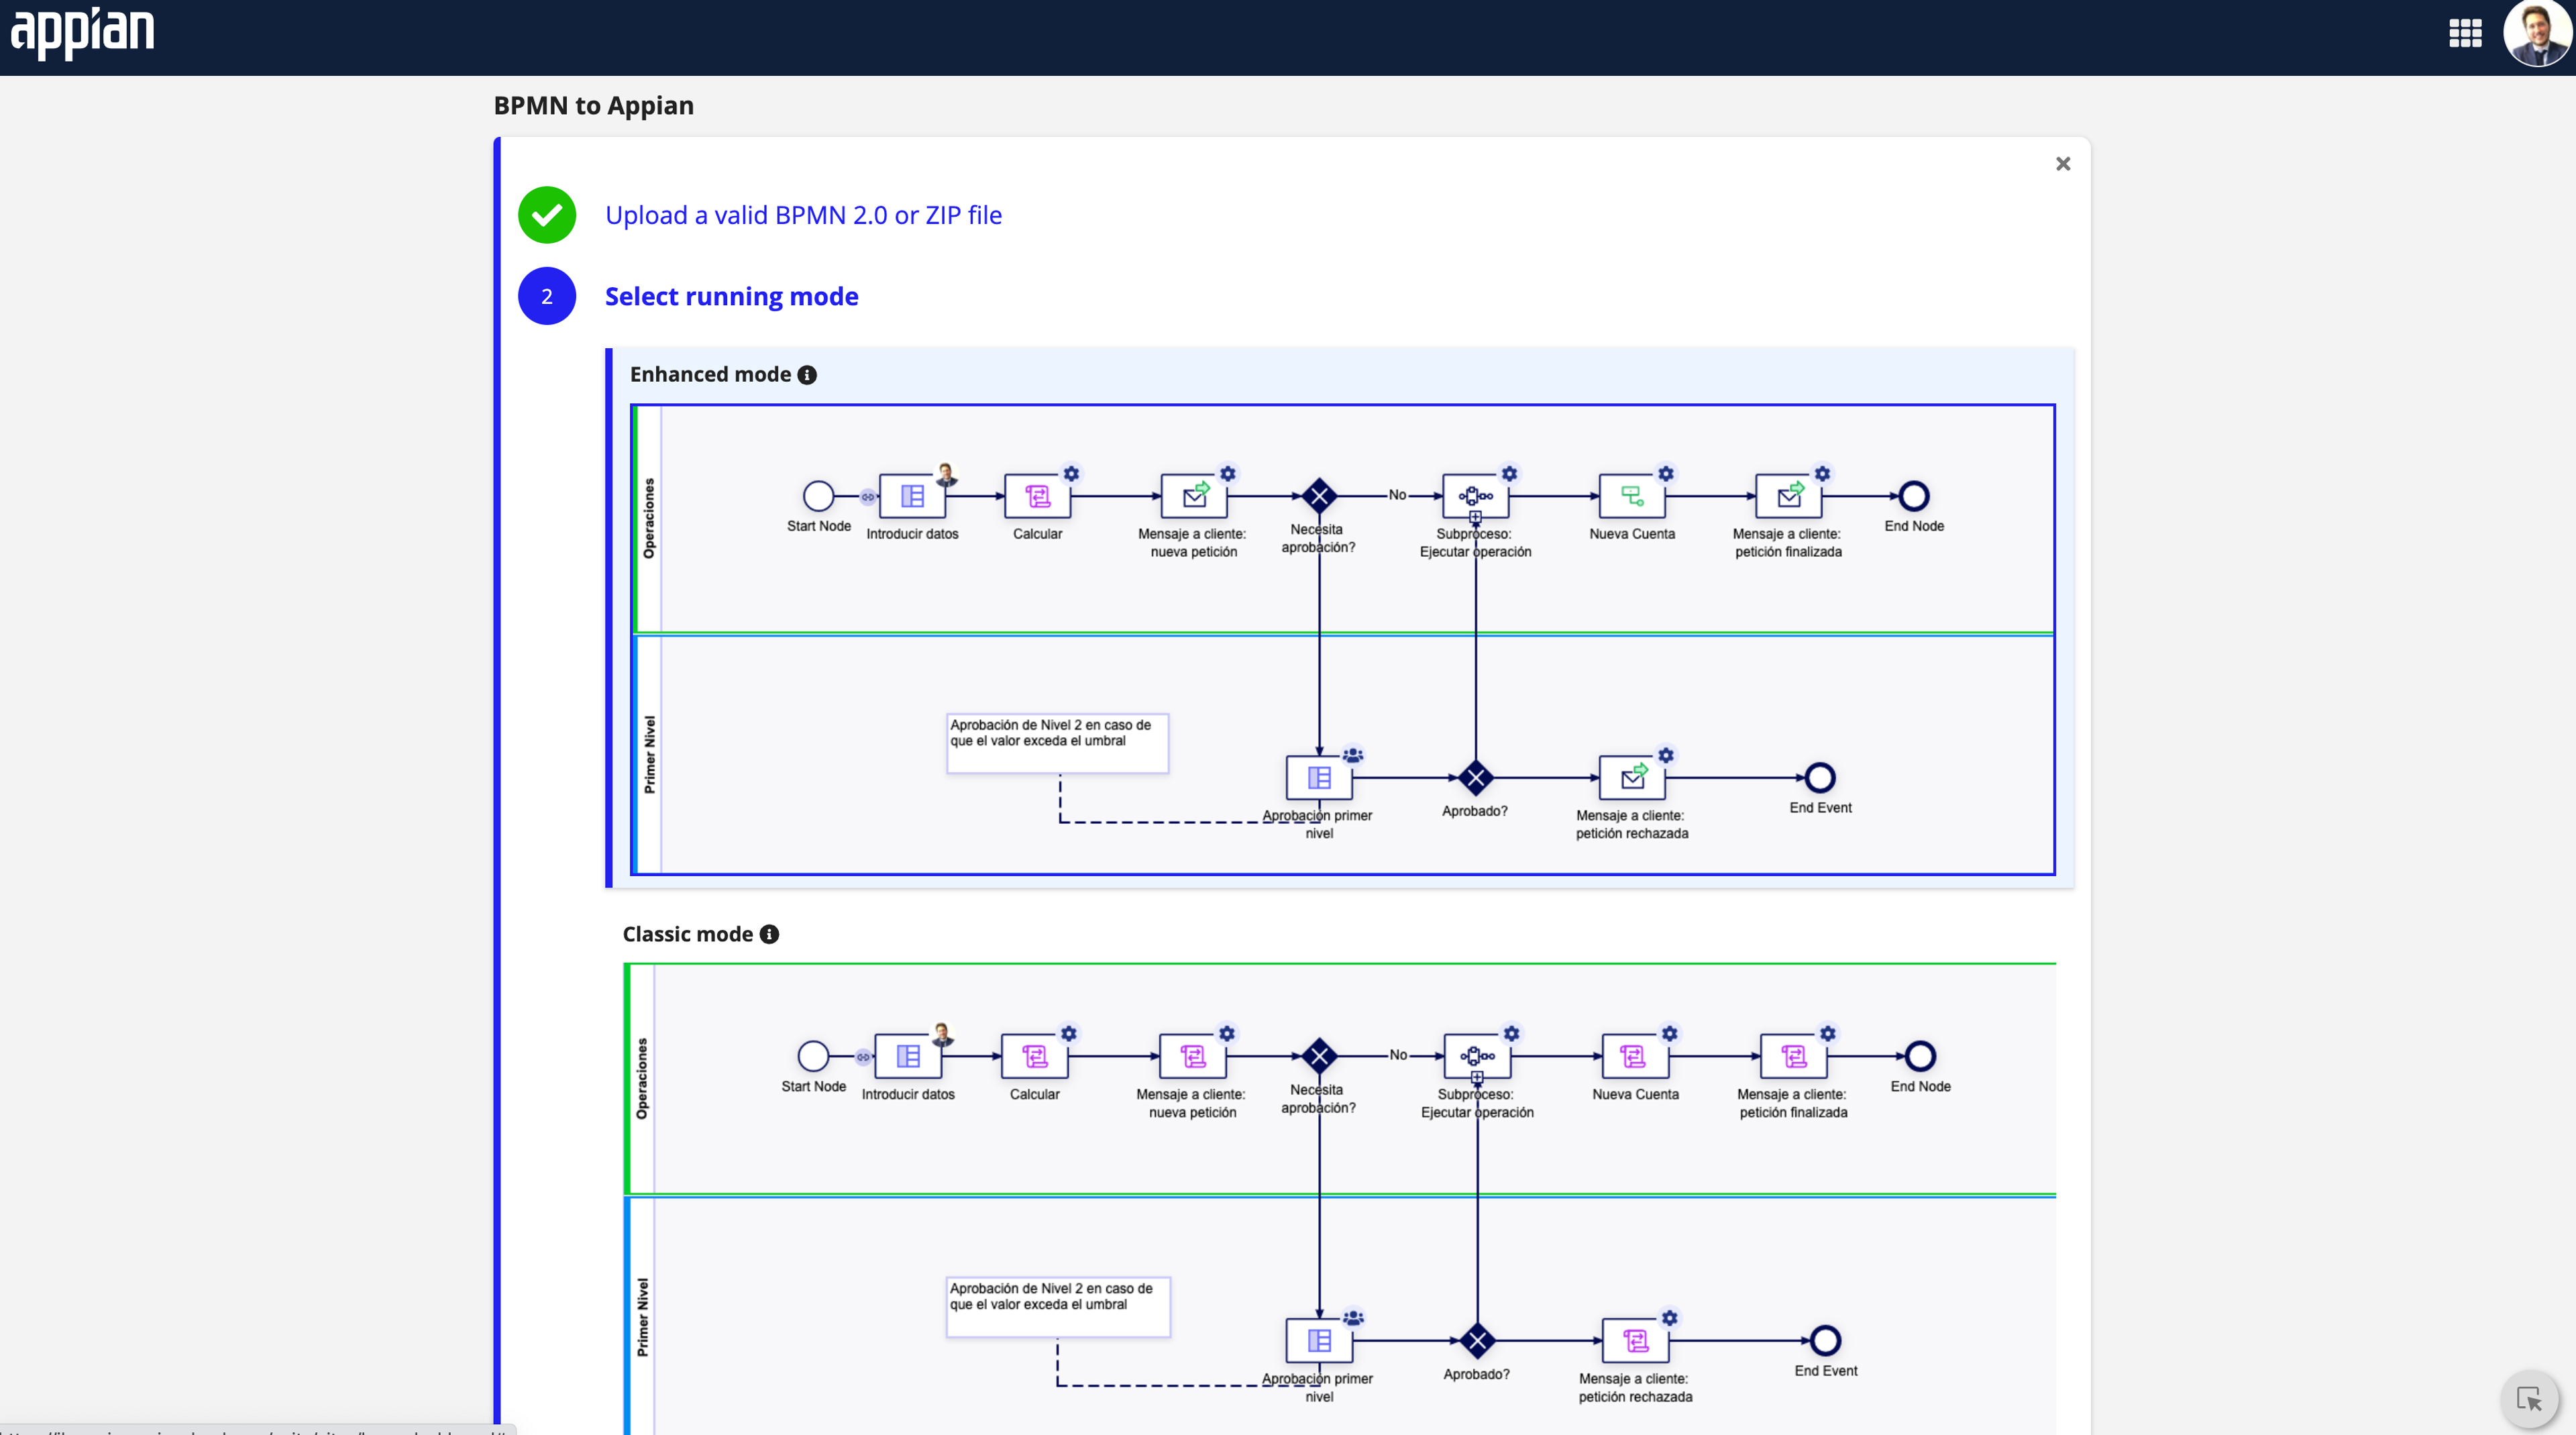Click the Necesita aprobación gateway in Enhanced mode
The image size is (2576, 1435).
(x=1319, y=496)
